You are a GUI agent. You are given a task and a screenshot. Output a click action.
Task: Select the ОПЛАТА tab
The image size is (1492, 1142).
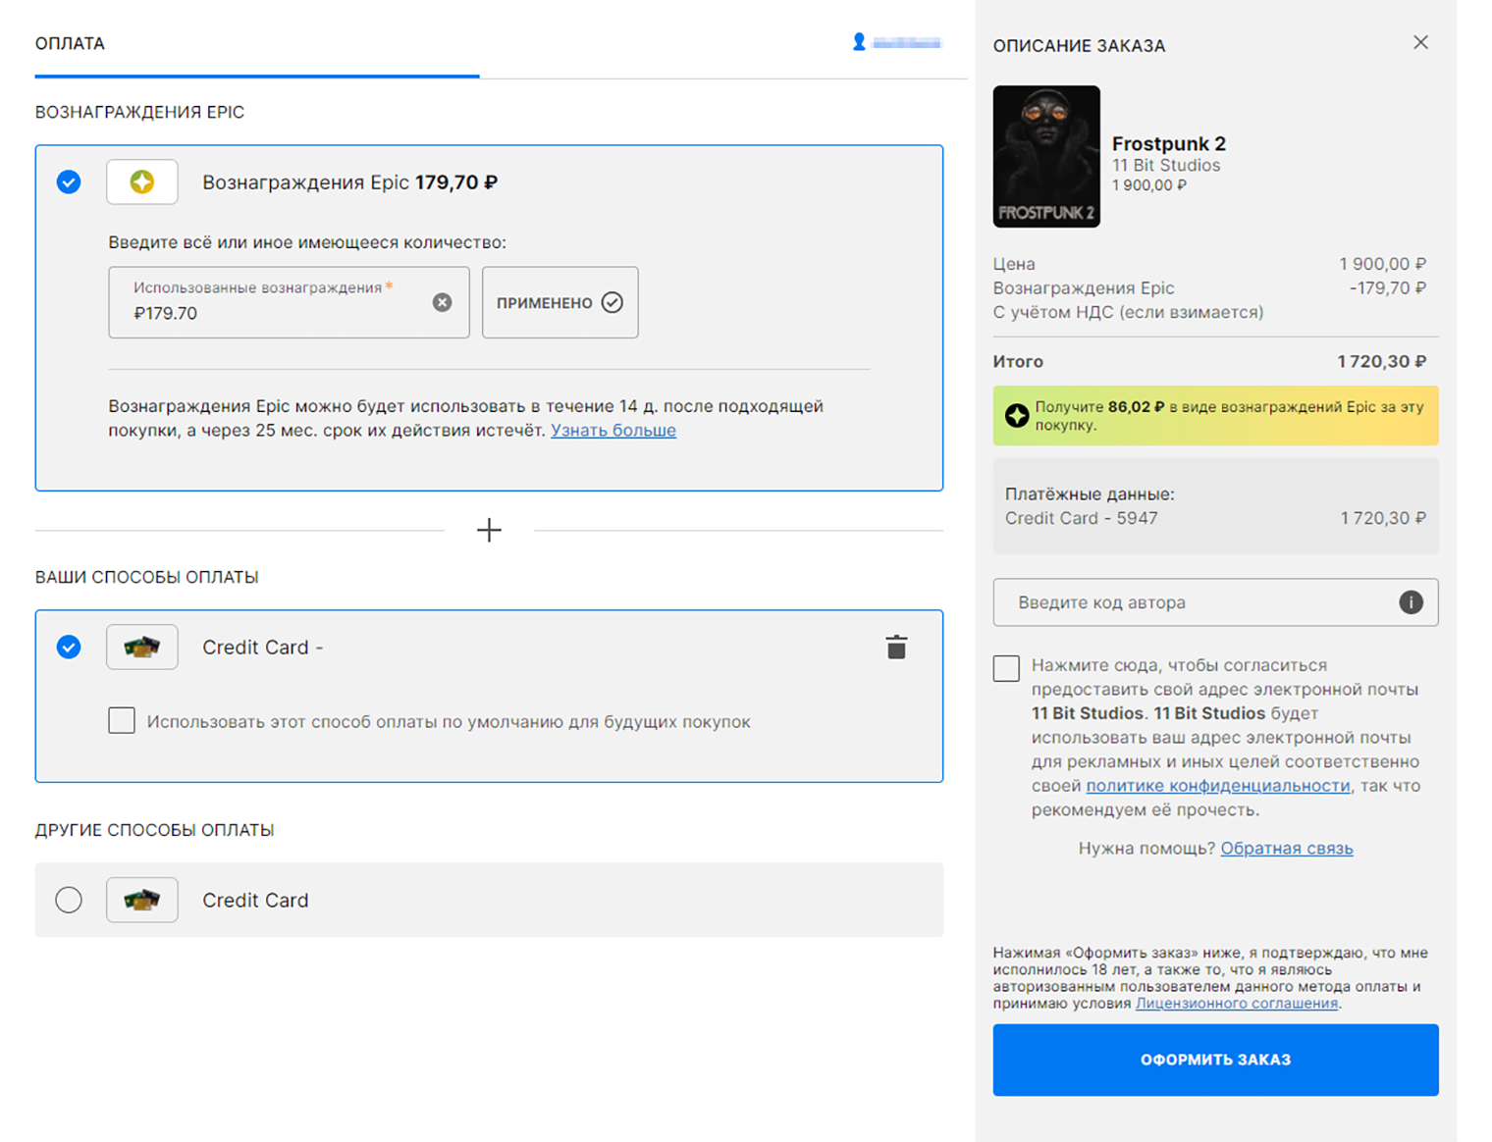(x=70, y=43)
